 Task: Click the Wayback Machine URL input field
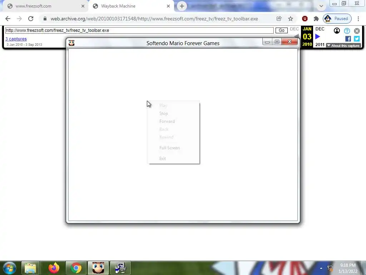(139, 30)
